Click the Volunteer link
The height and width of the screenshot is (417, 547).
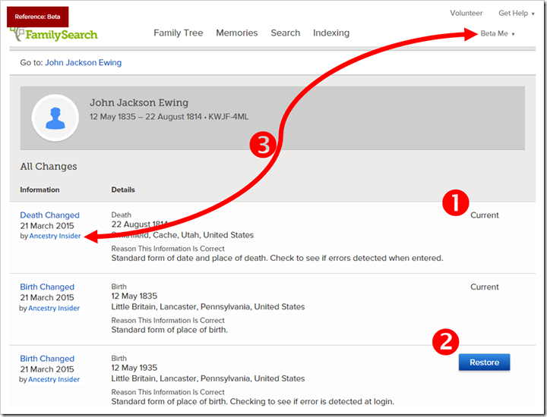click(x=466, y=13)
